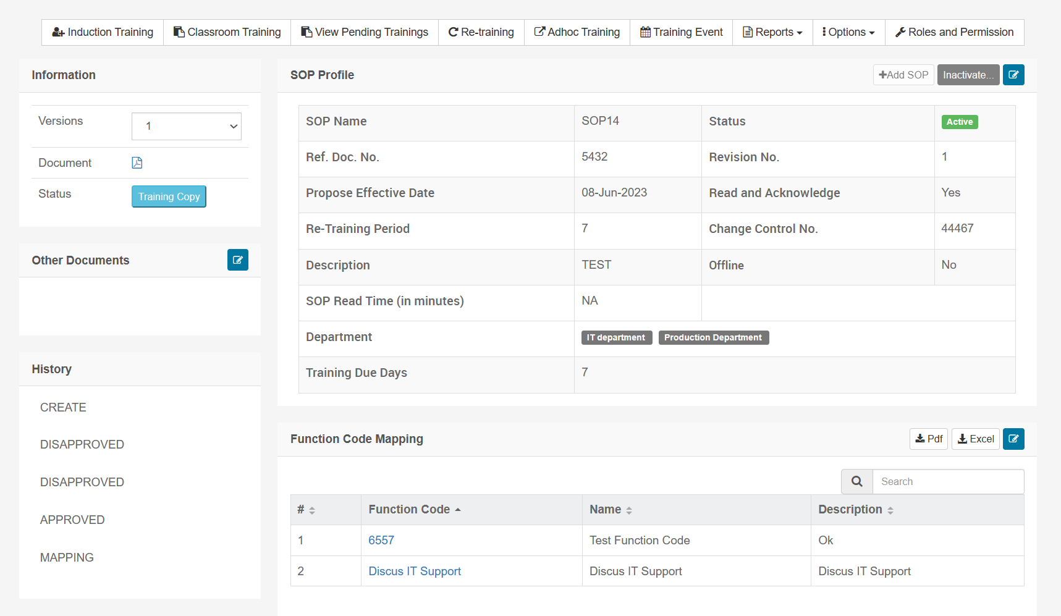Click the Induction Training user-plus icon

click(58, 32)
